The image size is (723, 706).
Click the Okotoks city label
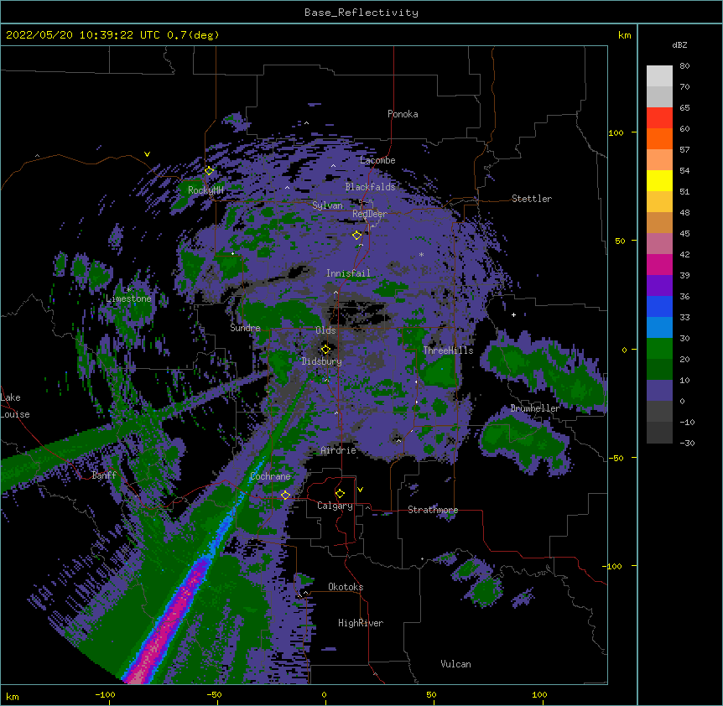click(x=346, y=587)
